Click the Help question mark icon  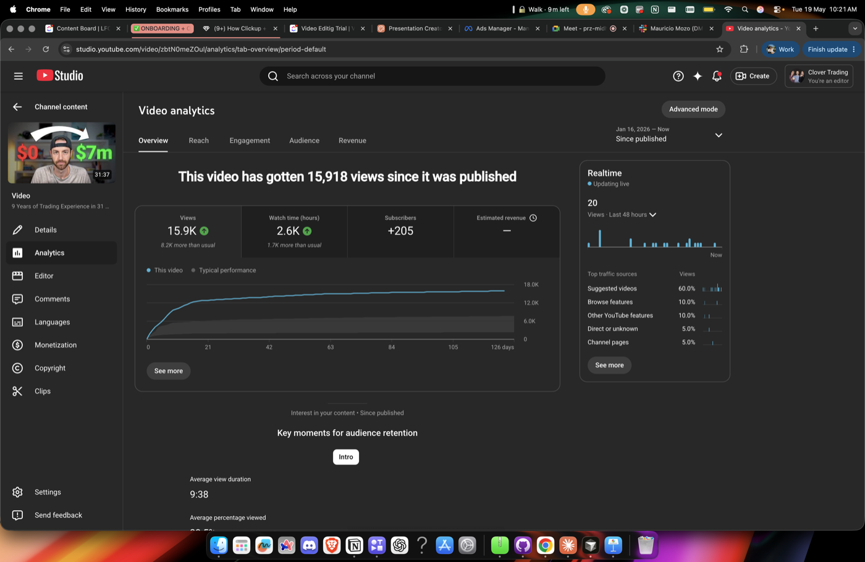click(678, 76)
